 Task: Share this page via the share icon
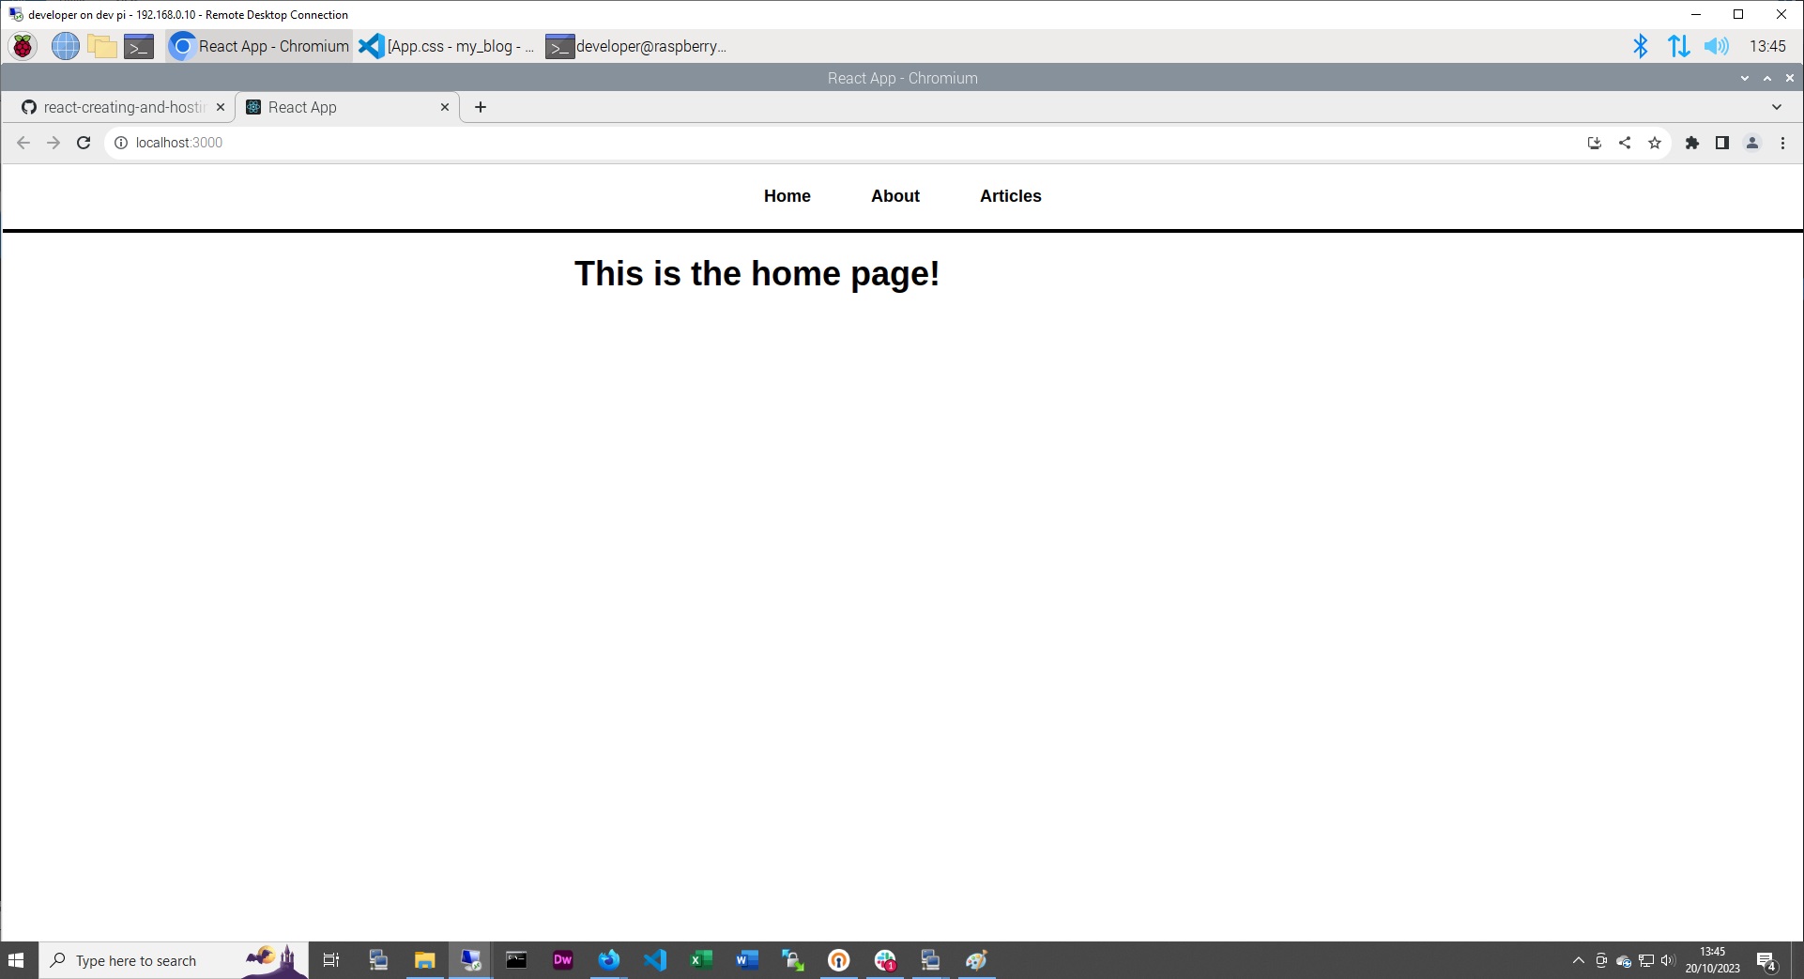tap(1625, 143)
